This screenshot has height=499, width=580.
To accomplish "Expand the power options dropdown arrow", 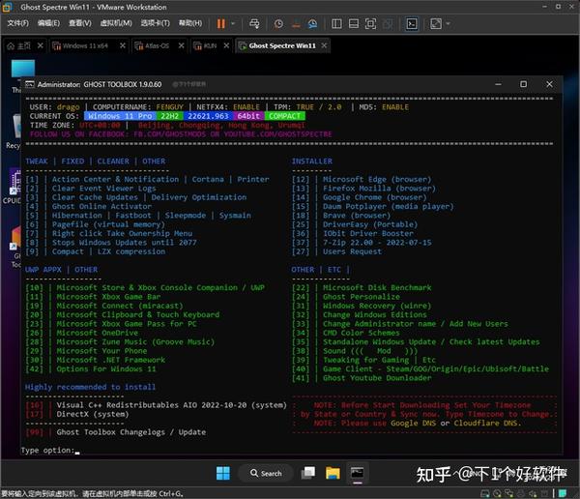I will (x=233, y=23).
